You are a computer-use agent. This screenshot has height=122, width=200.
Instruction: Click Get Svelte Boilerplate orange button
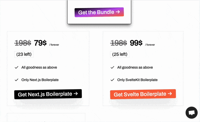tap(143, 94)
